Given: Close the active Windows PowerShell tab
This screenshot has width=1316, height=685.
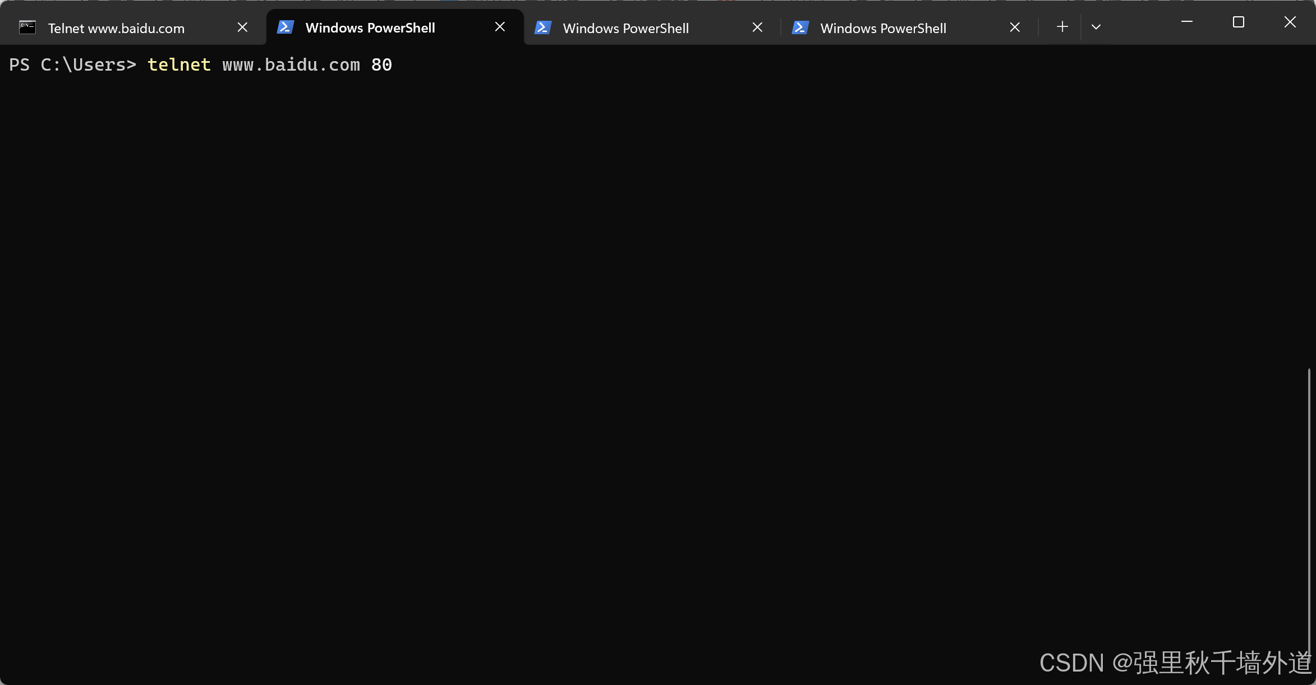Looking at the screenshot, I should (x=500, y=27).
